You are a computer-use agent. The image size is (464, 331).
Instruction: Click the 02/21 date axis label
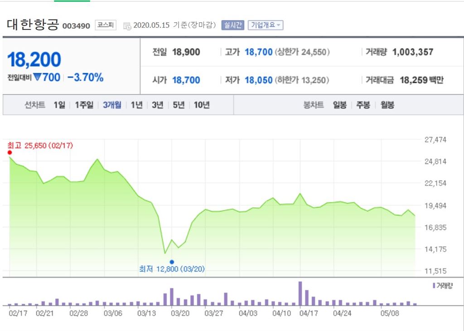point(45,313)
